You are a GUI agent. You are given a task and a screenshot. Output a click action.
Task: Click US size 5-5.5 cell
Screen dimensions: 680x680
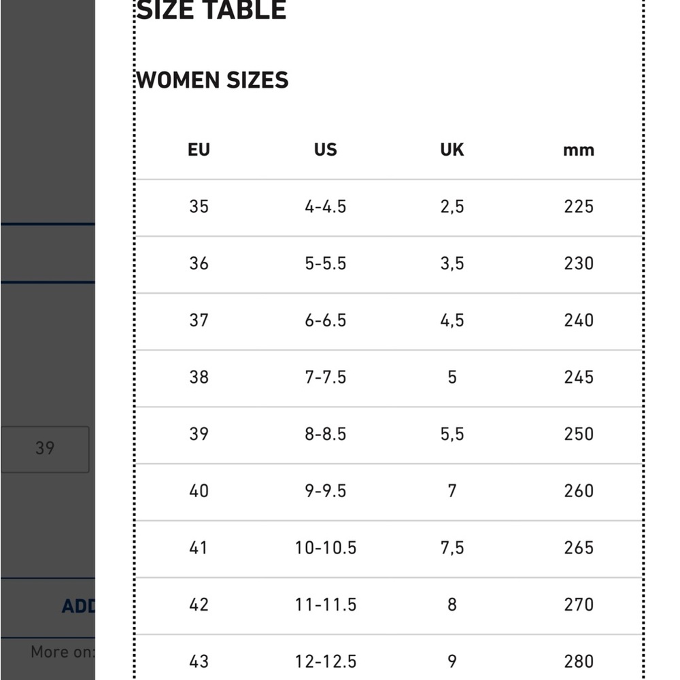click(325, 263)
